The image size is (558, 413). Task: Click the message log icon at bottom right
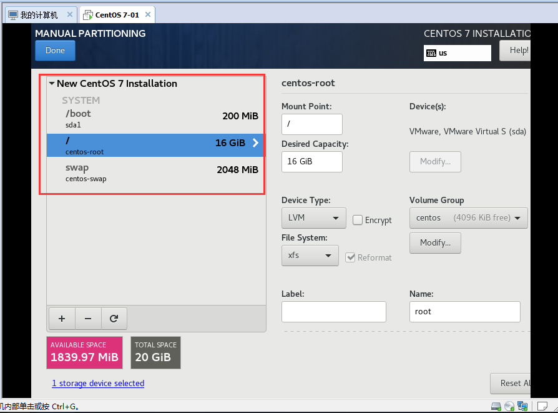[542, 406]
